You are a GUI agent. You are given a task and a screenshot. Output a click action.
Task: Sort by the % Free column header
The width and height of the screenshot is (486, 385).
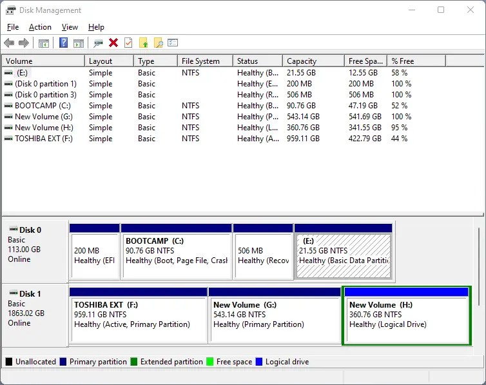pos(416,61)
